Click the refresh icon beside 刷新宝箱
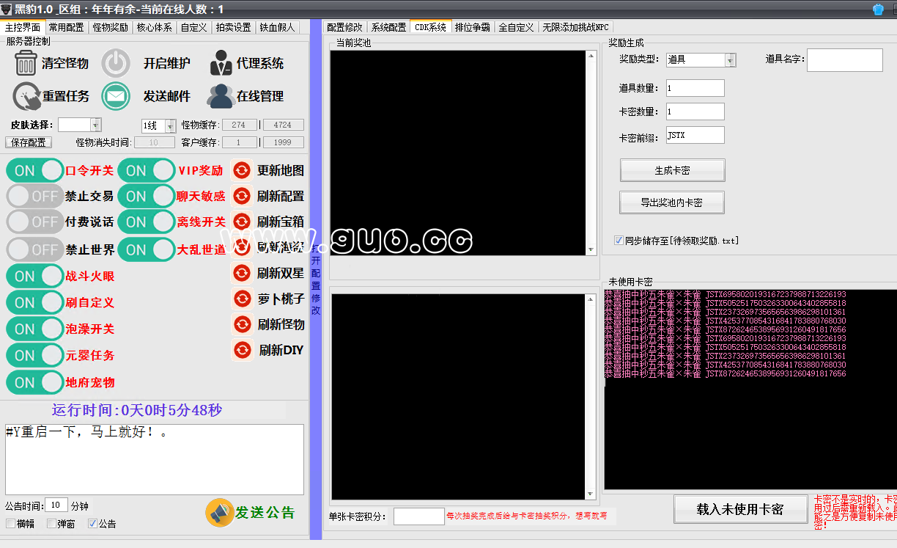897x548 pixels. (241, 222)
